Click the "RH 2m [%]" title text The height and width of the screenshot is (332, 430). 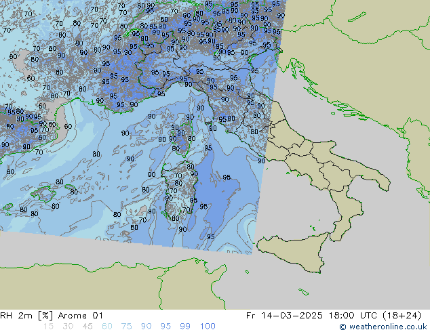pyautogui.click(x=26, y=316)
